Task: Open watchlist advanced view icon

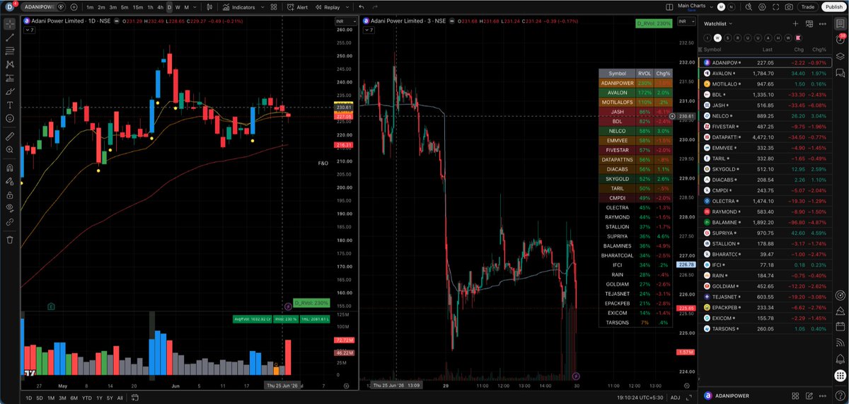Action: 809,23
